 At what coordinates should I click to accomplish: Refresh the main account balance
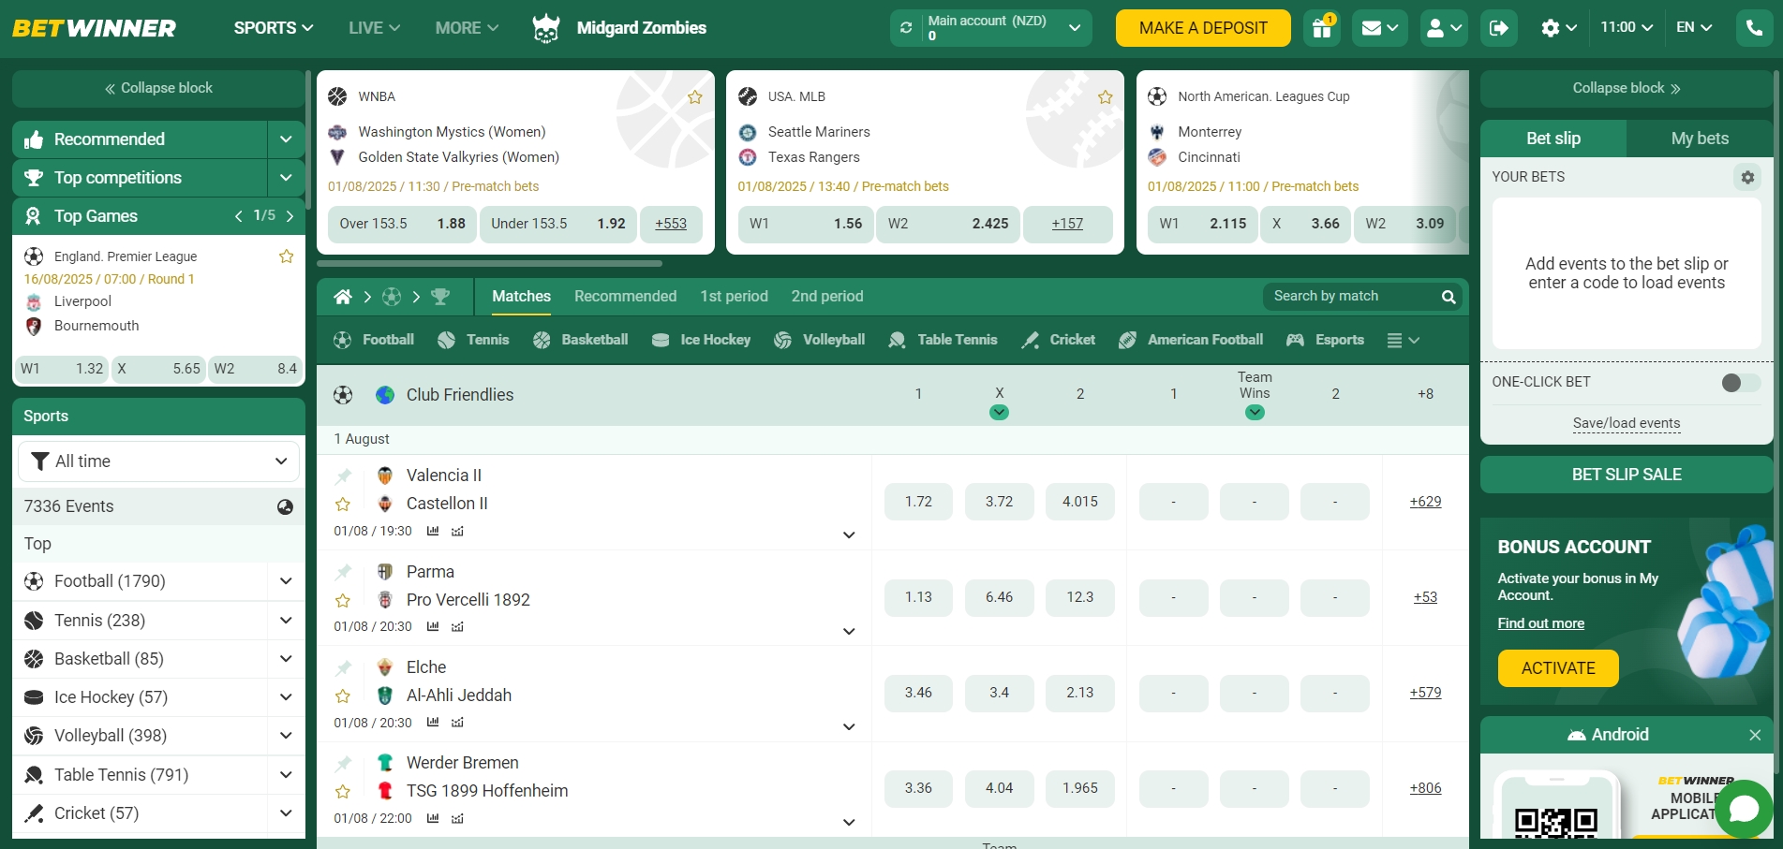tap(906, 28)
